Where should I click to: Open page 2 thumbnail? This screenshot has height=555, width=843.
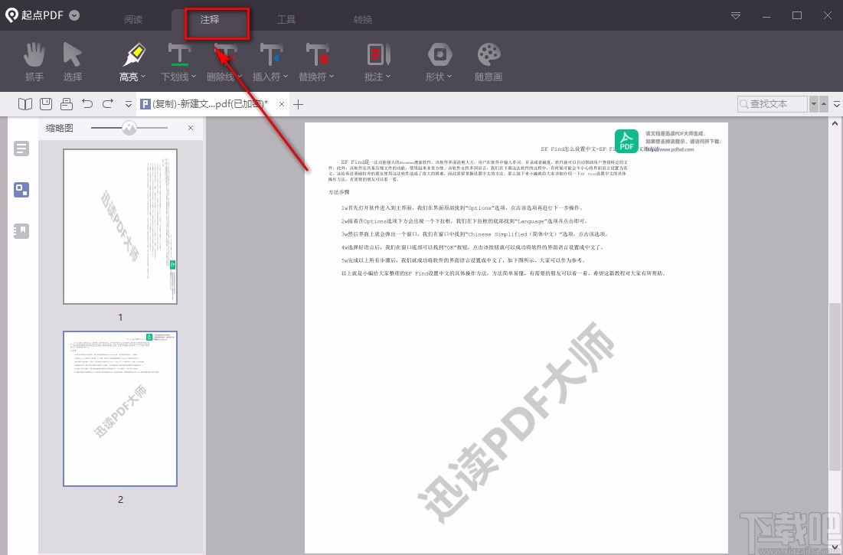click(120, 409)
